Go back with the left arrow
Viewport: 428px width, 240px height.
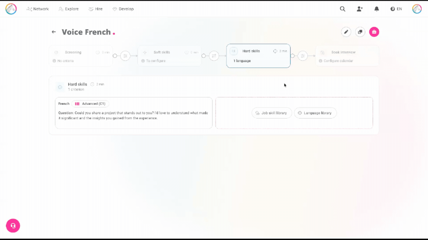click(54, 32)
